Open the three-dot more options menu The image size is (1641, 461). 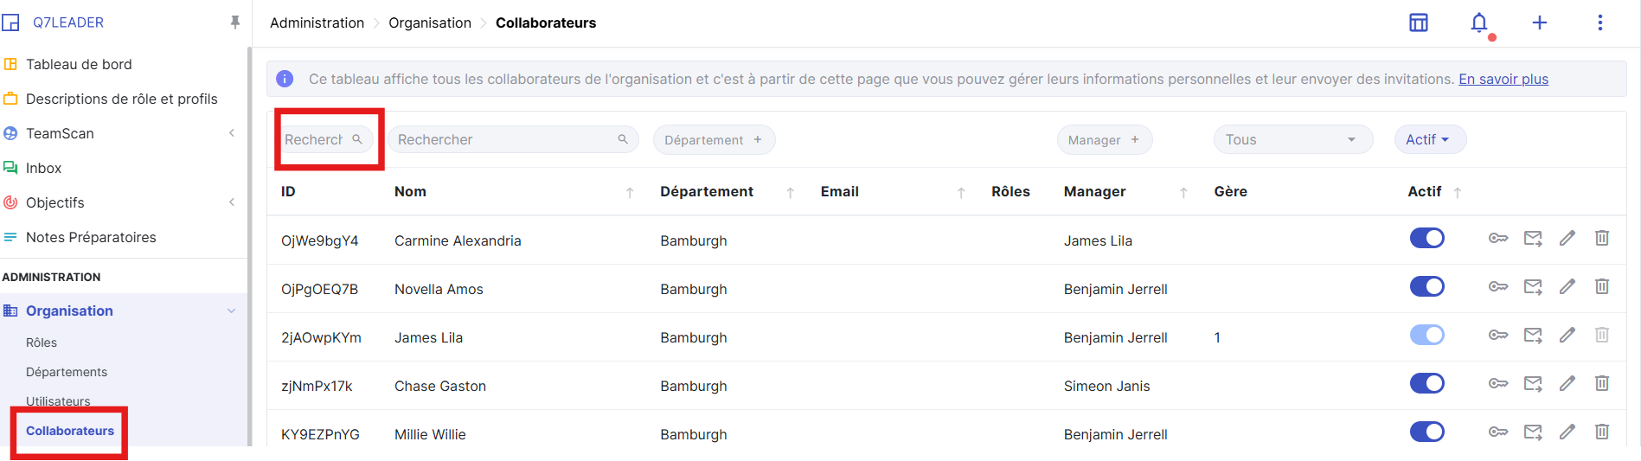click(x=1599, y=22)
